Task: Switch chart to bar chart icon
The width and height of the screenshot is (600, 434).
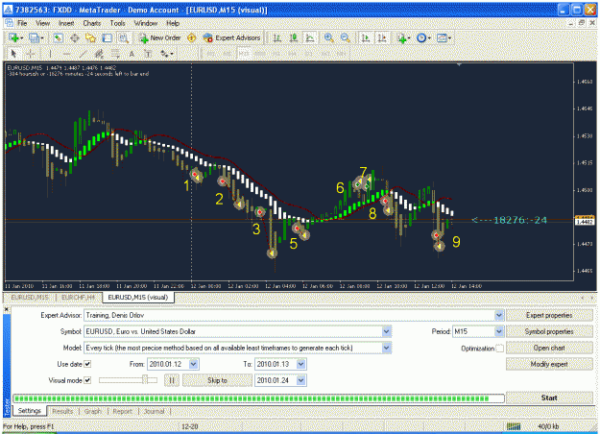Action: coord(277,37)
